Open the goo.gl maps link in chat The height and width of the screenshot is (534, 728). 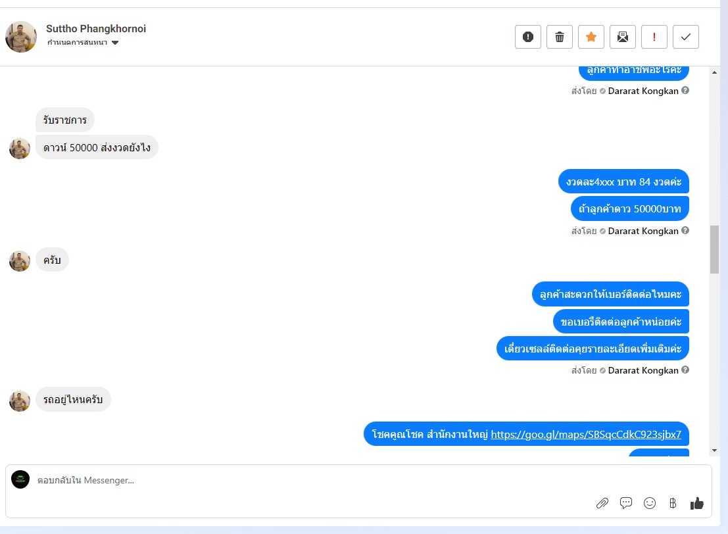[x=586, y=434]
